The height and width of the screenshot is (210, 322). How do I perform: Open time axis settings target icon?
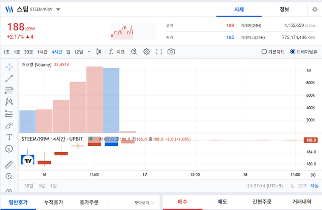(313, 175)
